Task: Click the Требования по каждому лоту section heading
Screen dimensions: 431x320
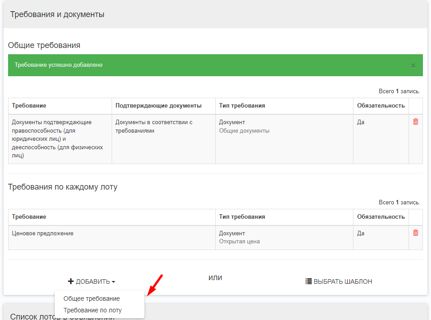Action: pos(62,187)
